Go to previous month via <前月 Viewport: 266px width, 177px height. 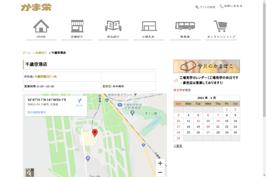point(178,146)
